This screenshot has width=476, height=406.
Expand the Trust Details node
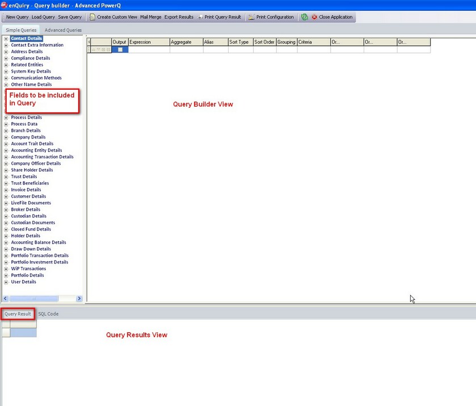[x=6, y=177]
